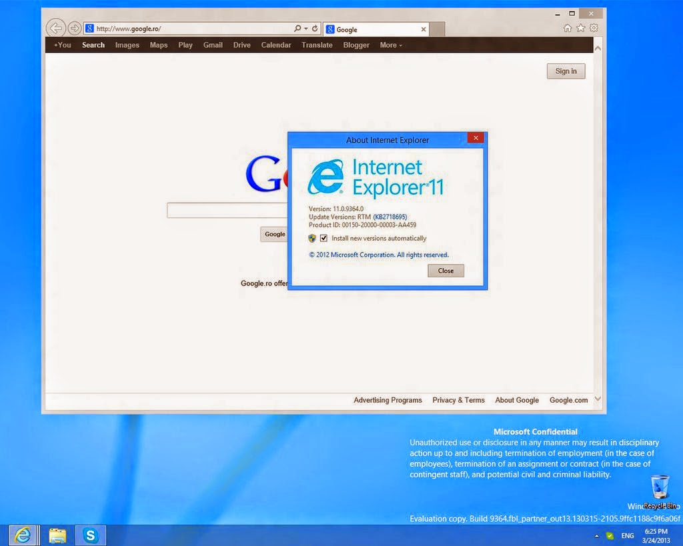Open Advertising Programs footer link

tap(388, 400)
